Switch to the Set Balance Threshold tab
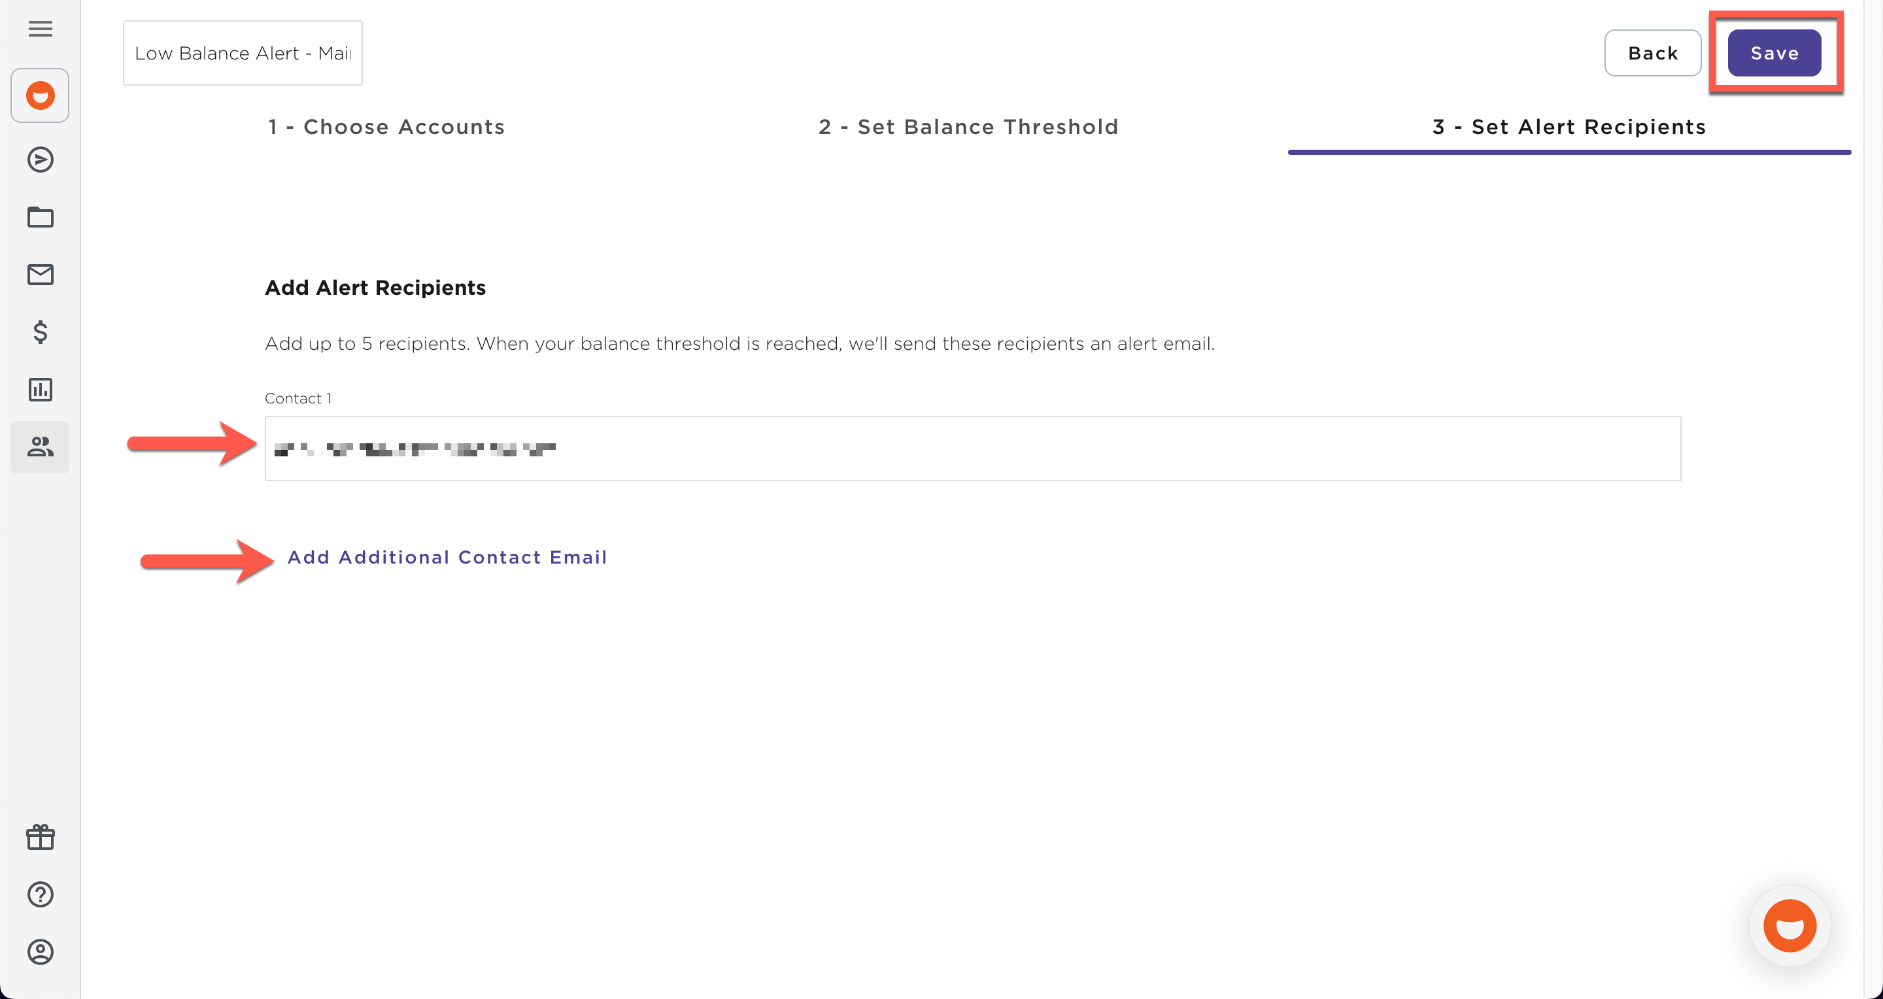This screenshot has width=1883, height=999. (968, 126)
